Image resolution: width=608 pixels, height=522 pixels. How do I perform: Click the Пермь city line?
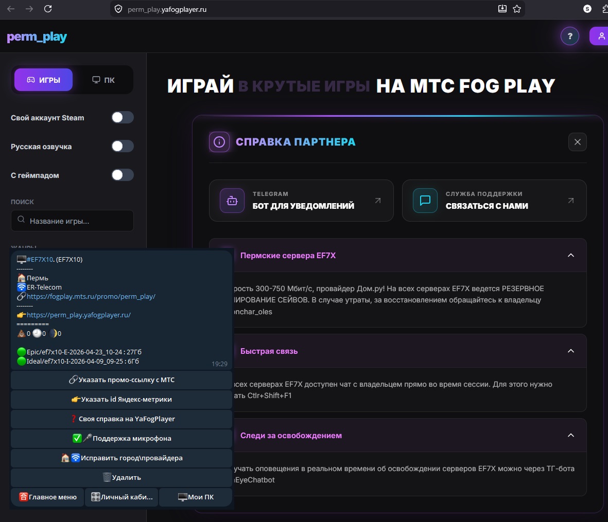click(33, 278)
